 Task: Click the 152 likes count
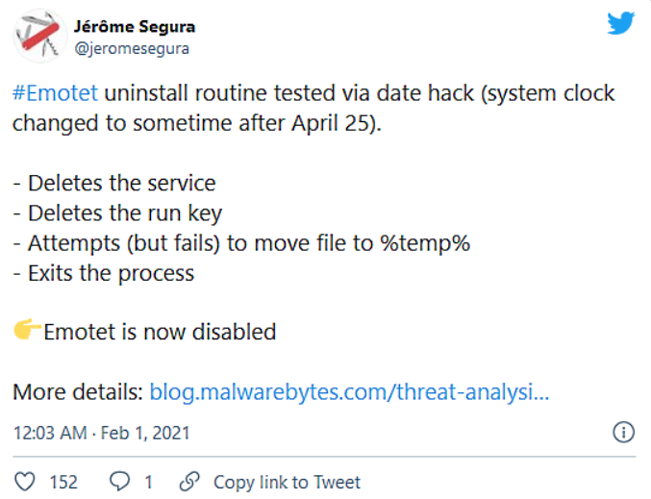[x=63, y=482]
